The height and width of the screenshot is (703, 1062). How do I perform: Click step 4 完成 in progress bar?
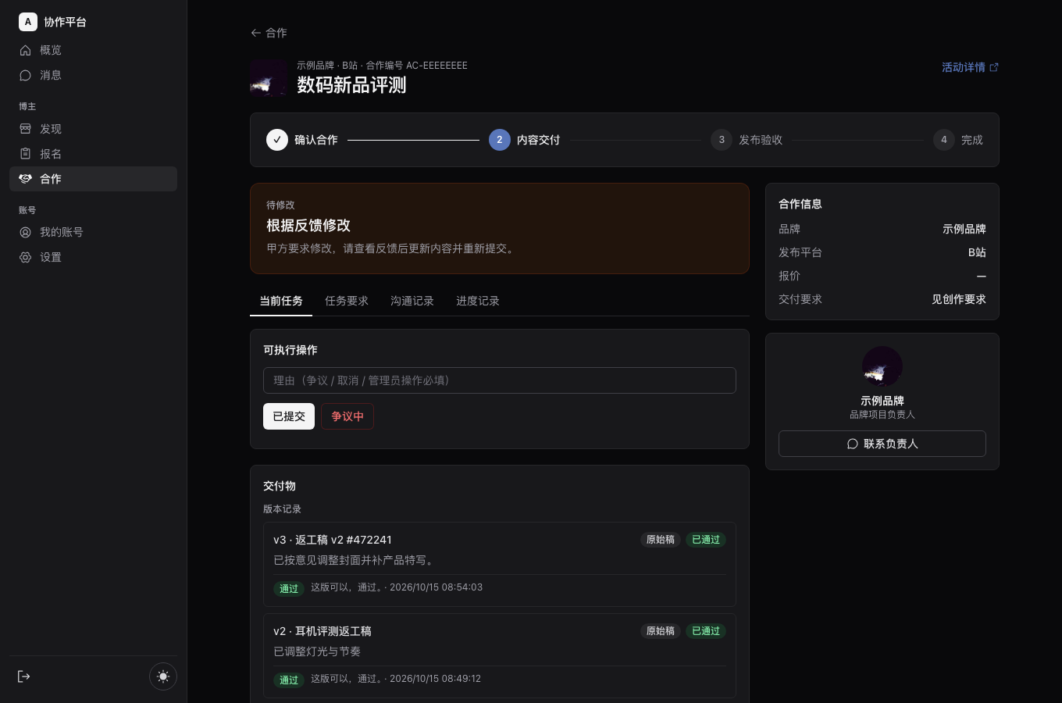[x=958, y=140]
